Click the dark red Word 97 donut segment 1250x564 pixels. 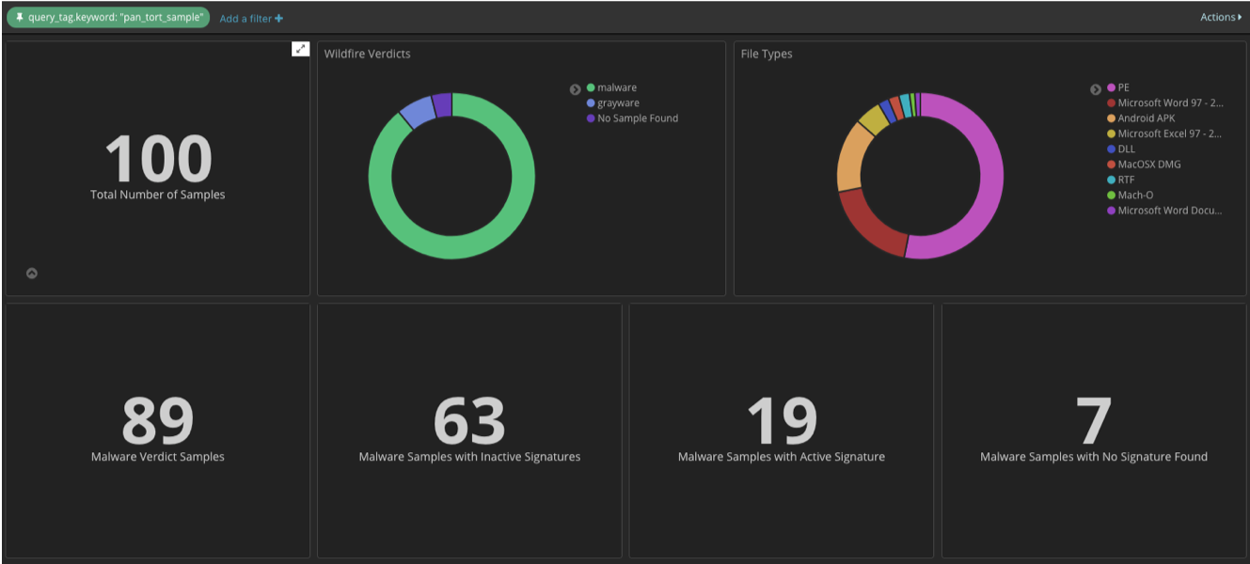[870, 226]
